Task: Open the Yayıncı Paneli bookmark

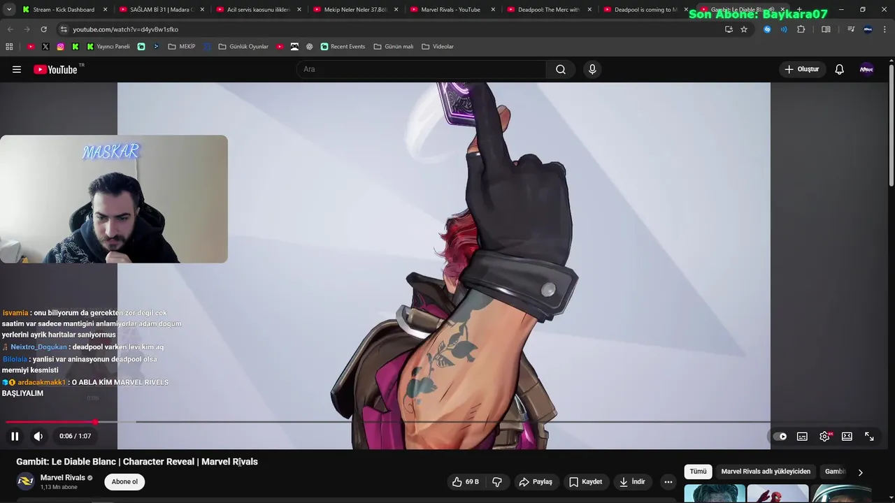Action: coord(108,46)
